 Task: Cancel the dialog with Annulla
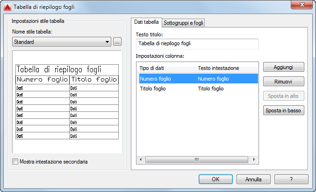[x=253, y=179]
